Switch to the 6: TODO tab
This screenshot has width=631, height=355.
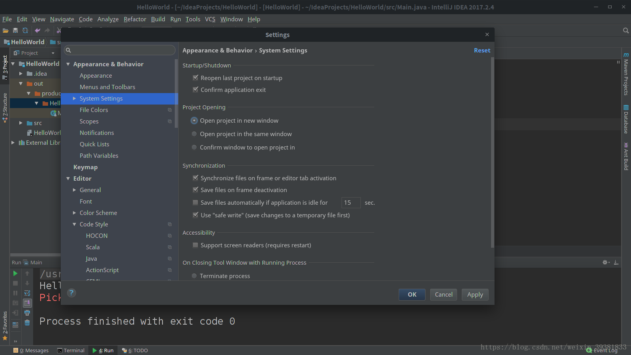tap(135, 350)
